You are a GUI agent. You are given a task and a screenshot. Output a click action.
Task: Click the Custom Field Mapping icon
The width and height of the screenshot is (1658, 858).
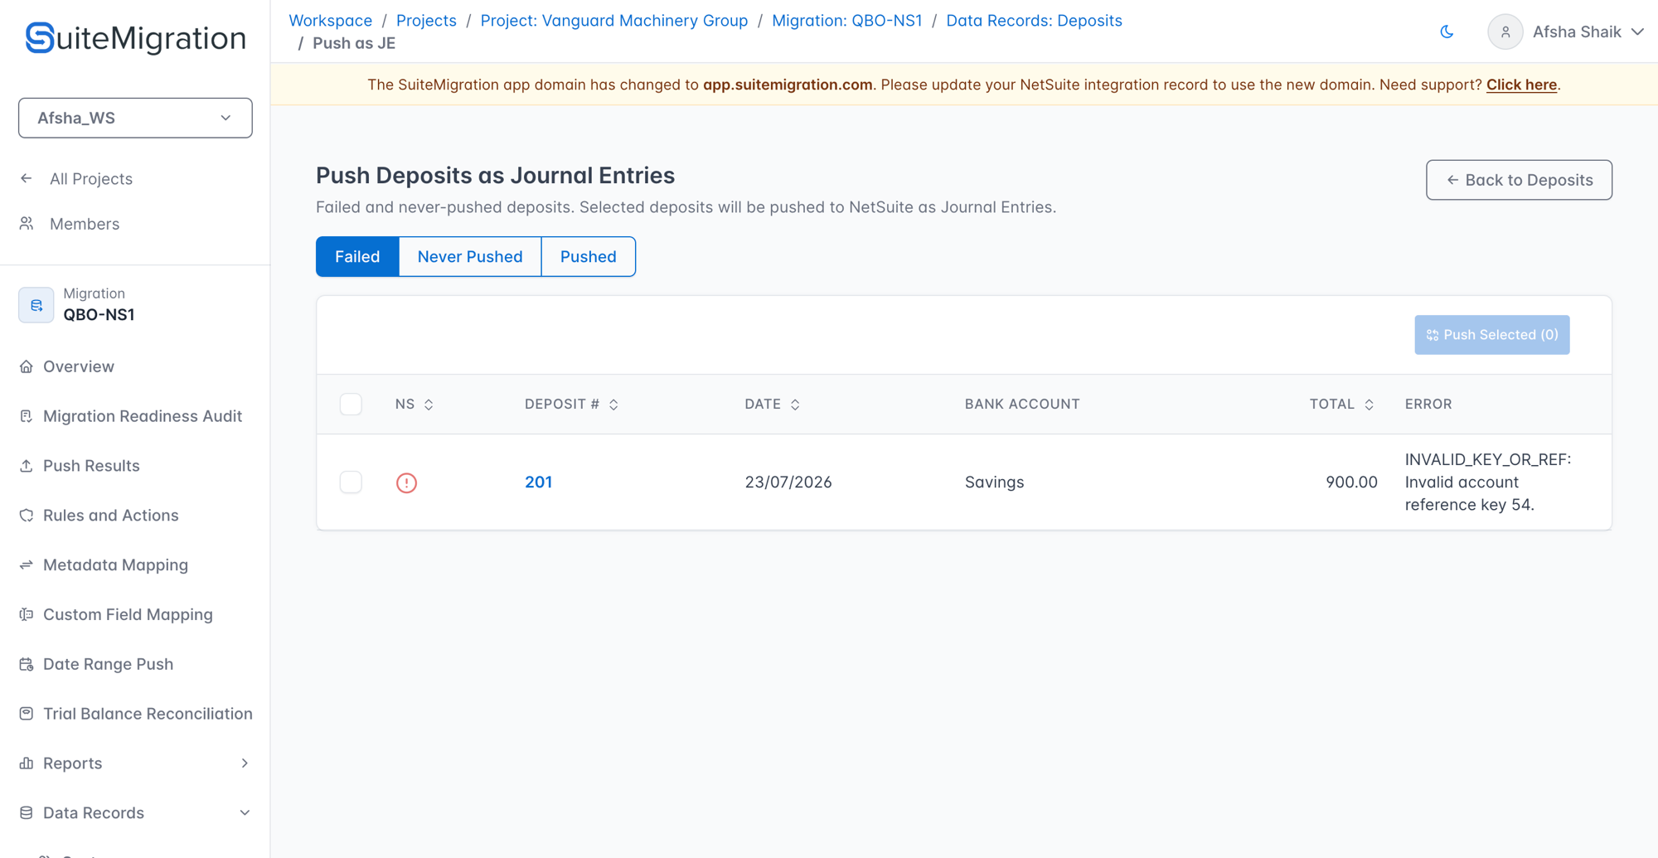(27, 614)
